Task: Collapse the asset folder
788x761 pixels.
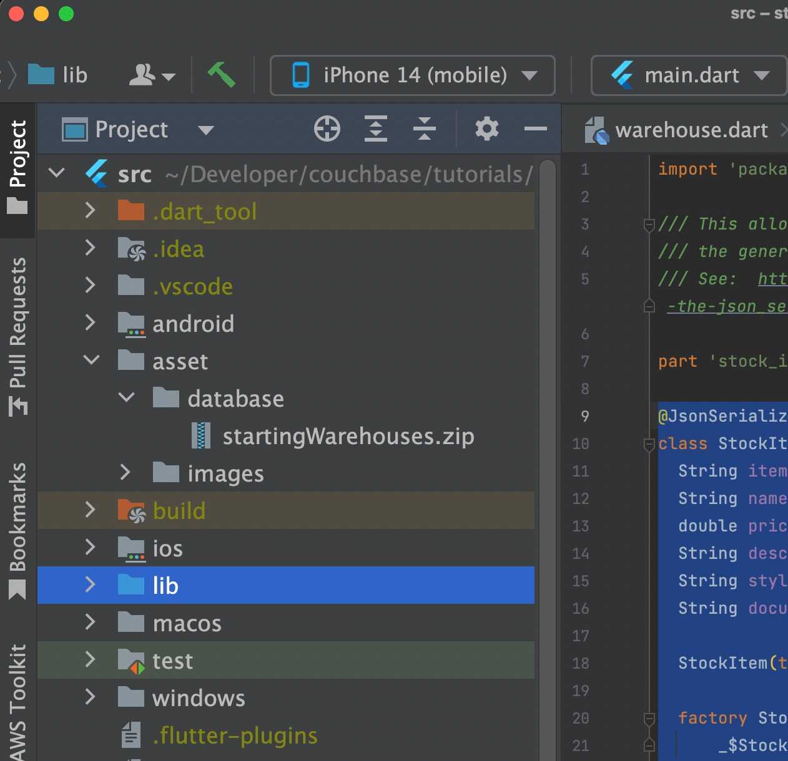Action: click(x=91, y=360)
